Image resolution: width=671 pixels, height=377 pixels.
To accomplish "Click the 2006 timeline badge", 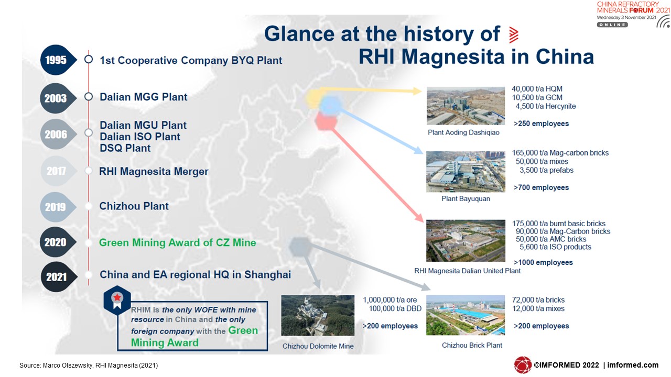I will pos(59,134).
